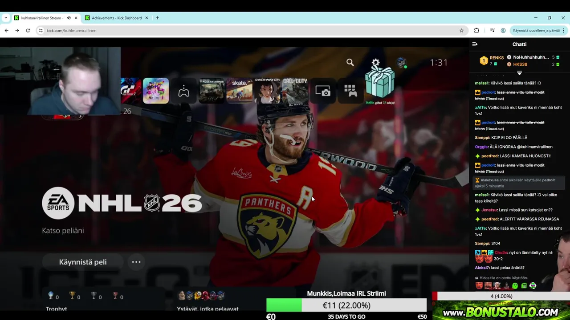Open chat user Samppi's KCIP message name
Viewport: 570px width, 320px height.
coord(482,138)
